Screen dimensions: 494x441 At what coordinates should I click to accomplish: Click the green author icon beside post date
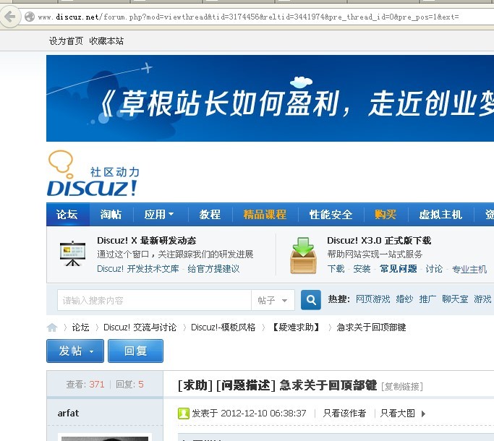coord(184,414)
